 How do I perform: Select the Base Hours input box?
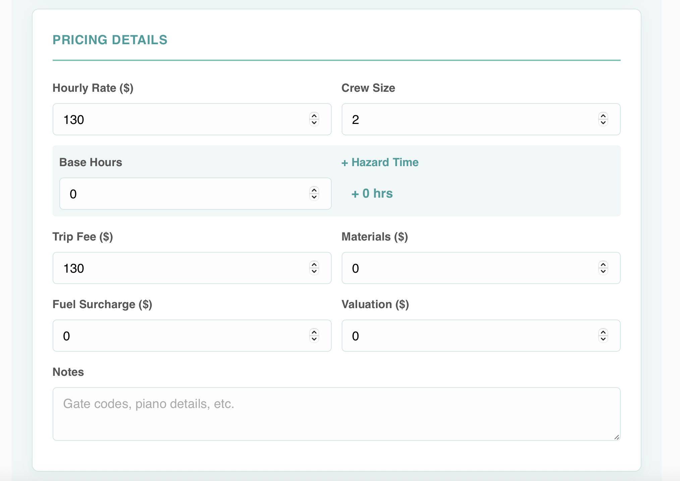pos(184,194)
